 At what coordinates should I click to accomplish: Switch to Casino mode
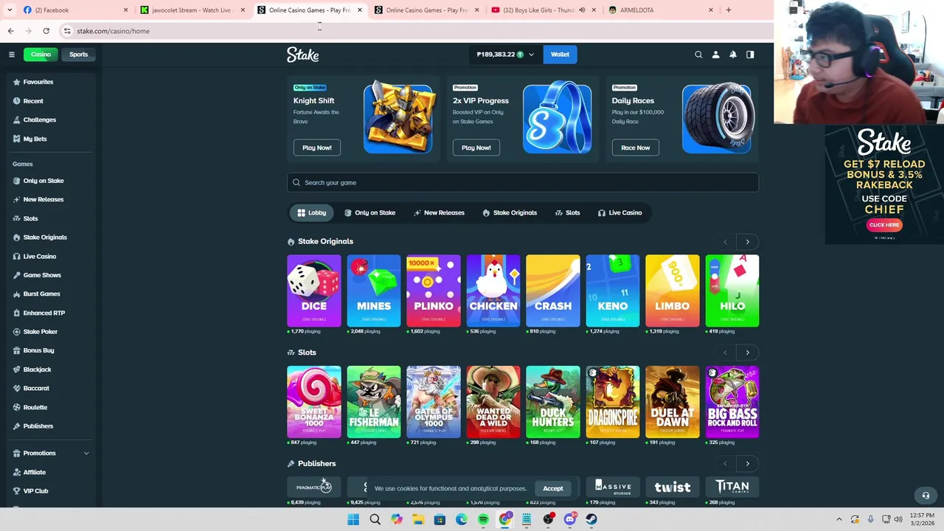click(41, 55)
